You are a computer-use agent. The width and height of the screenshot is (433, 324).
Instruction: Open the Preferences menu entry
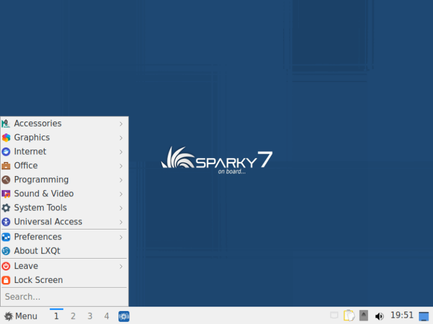[64, 237]
